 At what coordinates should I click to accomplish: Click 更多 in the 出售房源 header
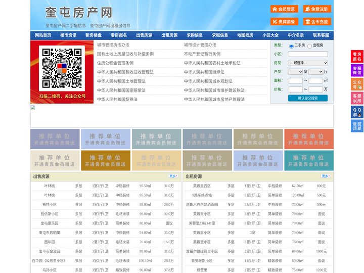[173, 176]
